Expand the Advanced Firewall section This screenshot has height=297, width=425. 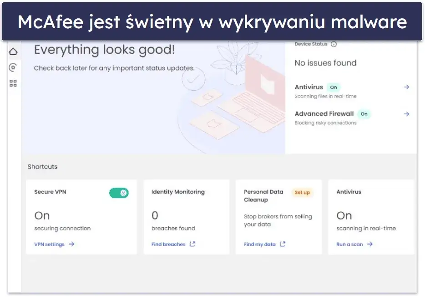324,114
